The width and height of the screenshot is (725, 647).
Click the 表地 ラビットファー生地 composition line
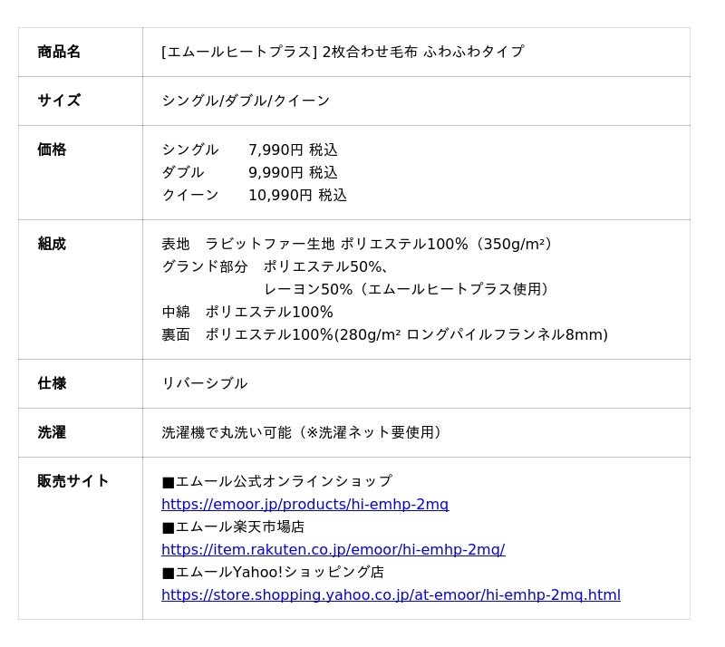357,244
